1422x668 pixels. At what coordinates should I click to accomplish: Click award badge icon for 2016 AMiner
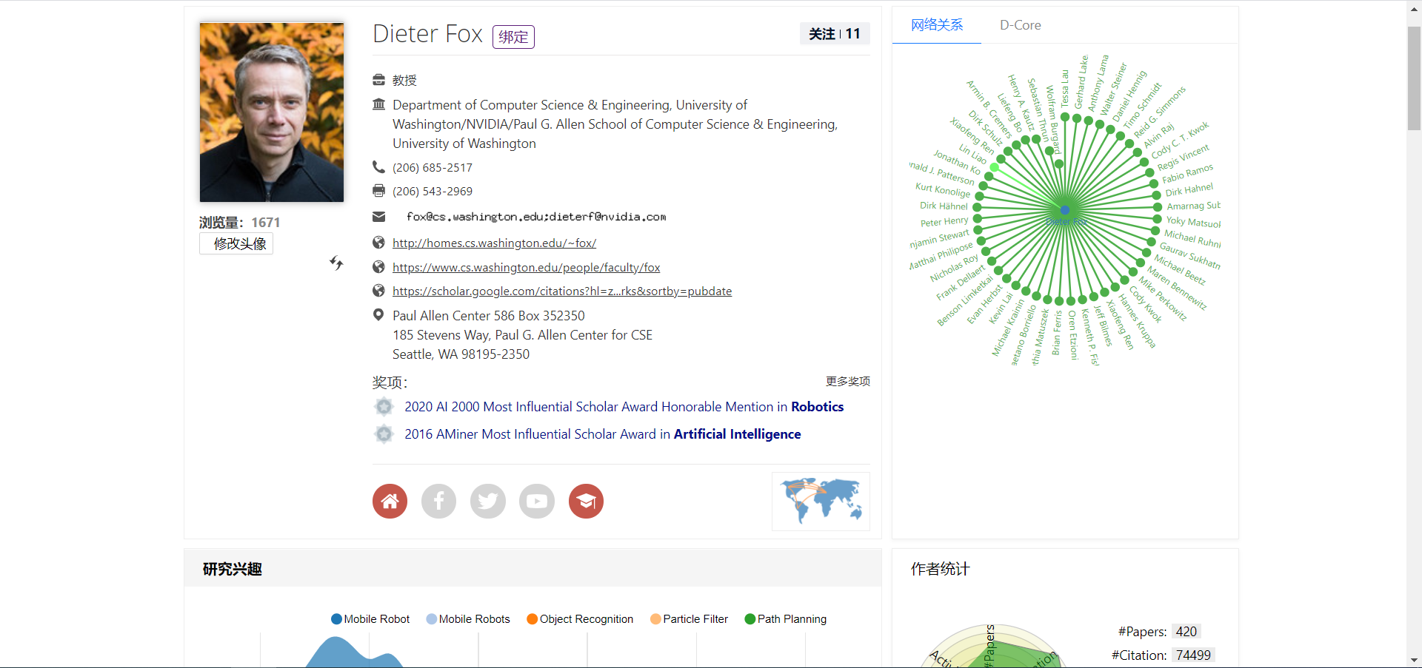coord(384,434)
